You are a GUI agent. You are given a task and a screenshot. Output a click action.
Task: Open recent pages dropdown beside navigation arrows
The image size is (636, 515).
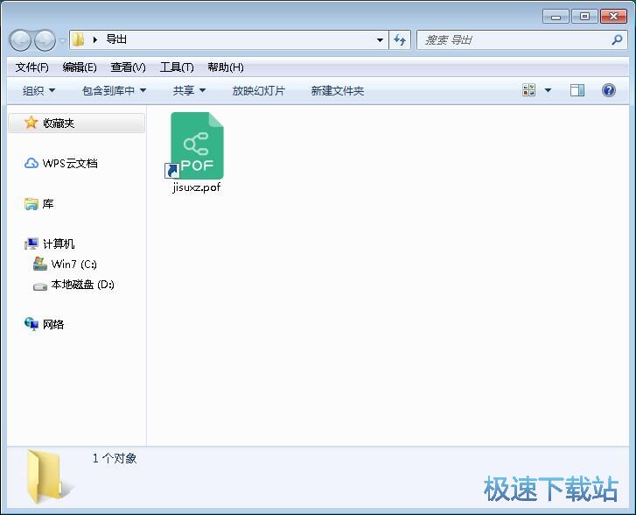coord(62,40)
